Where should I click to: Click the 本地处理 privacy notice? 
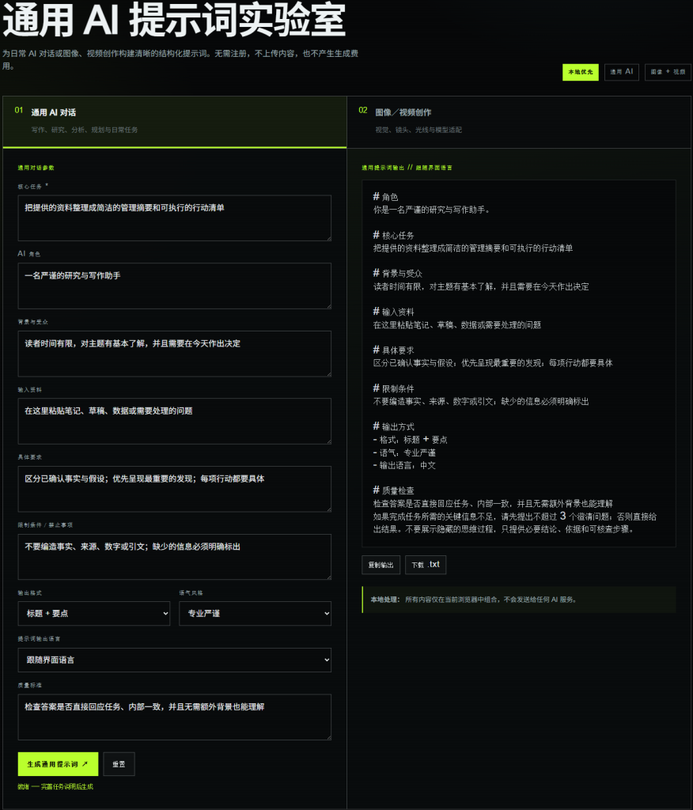[x=519, y=600]
